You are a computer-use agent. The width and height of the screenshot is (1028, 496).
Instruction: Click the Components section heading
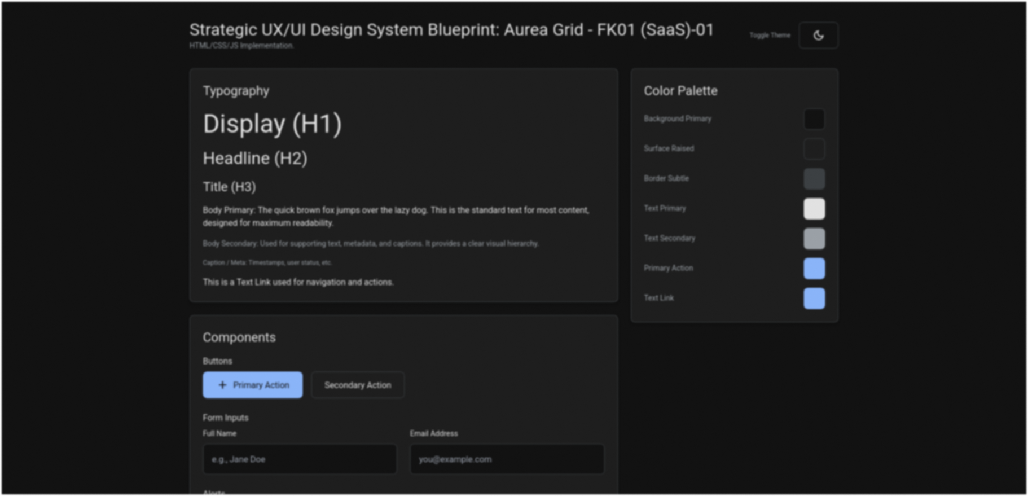[x=239, y=337]
